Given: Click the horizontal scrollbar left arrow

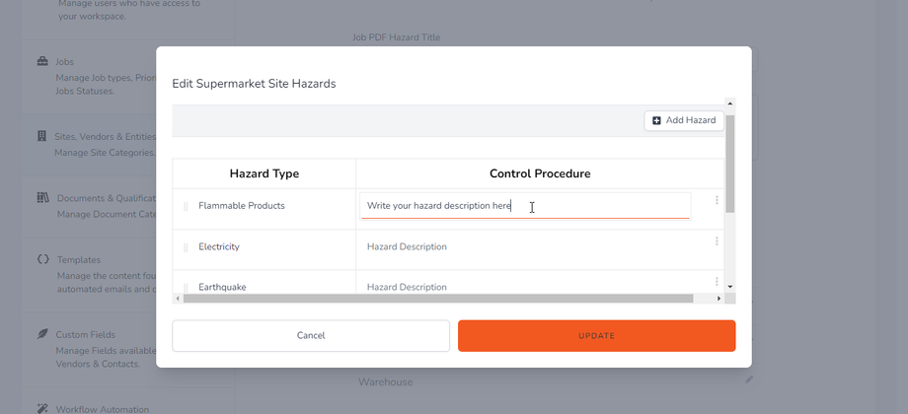Looking at the screenshot, I should point(178,298).
